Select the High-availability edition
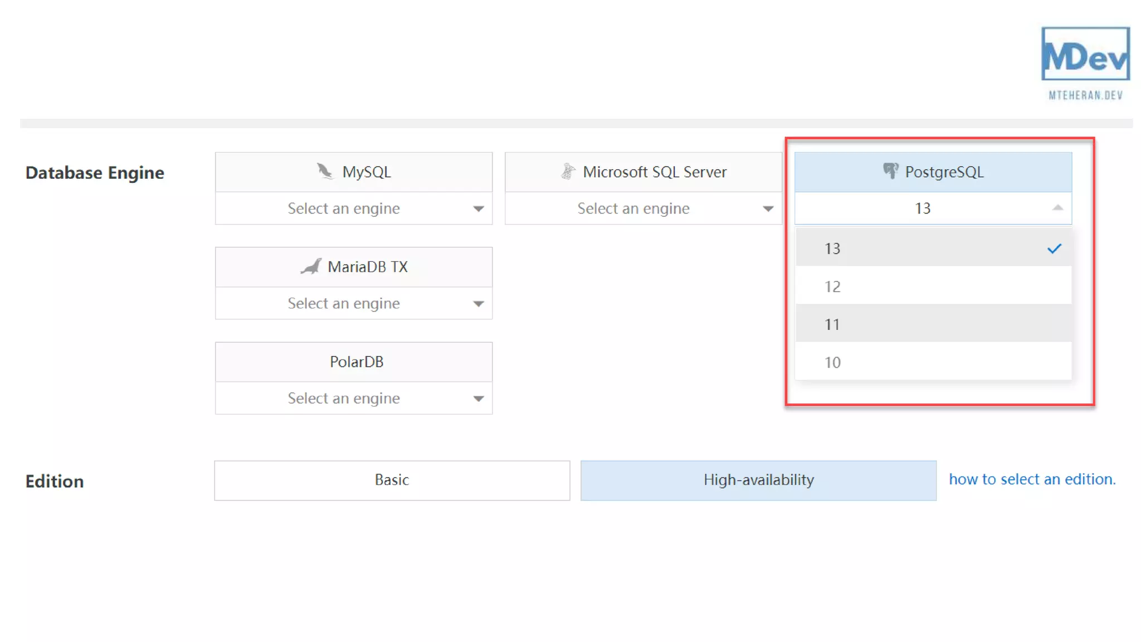The width and height of the screenshot is (1141, 642). (758, 480)
